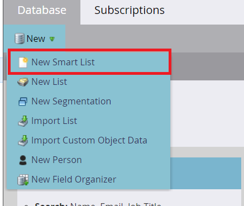The width and height of the screenshot is (244, 206).
Task: Click the New Person silhouette icon
Action: [23, 160]
